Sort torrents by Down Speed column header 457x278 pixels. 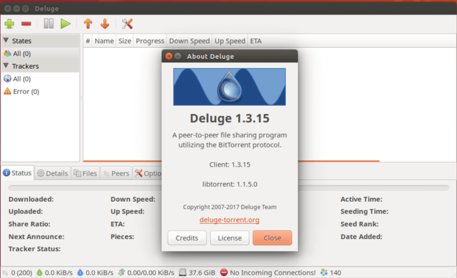[189, 41]
